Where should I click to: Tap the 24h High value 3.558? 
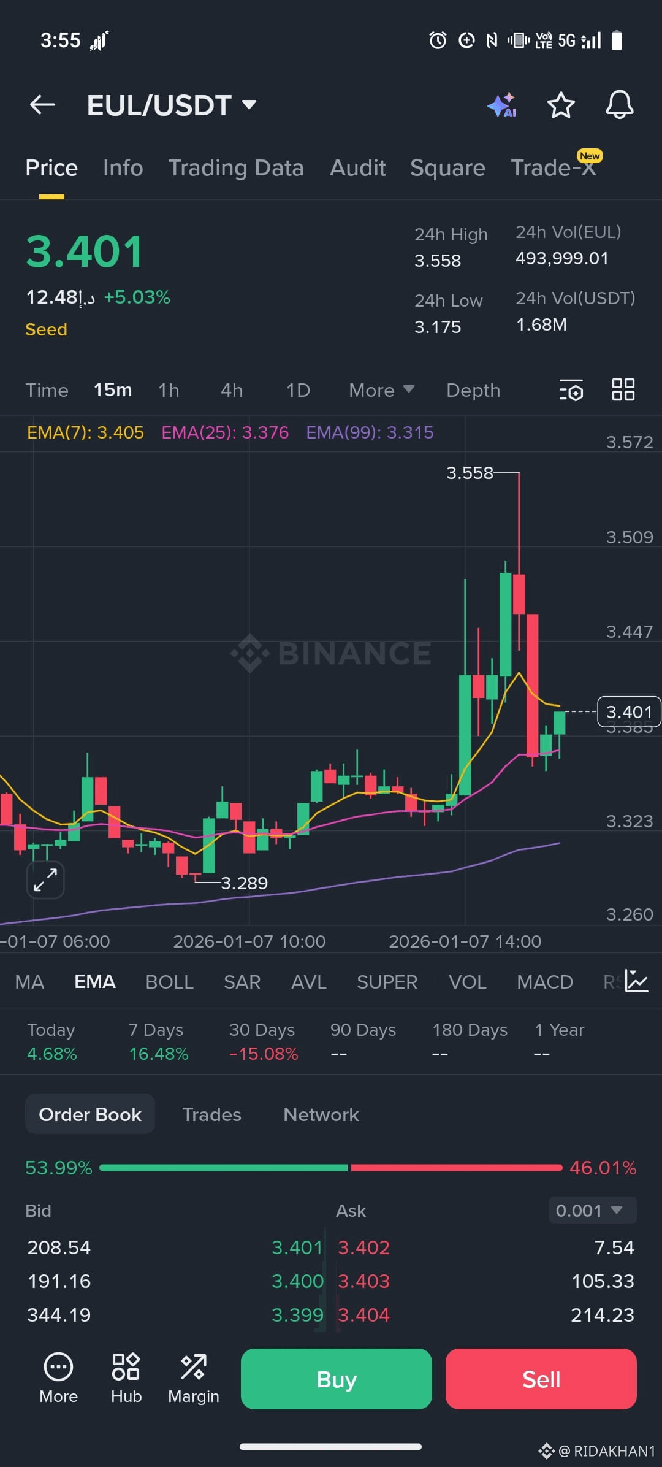point(438,261)
